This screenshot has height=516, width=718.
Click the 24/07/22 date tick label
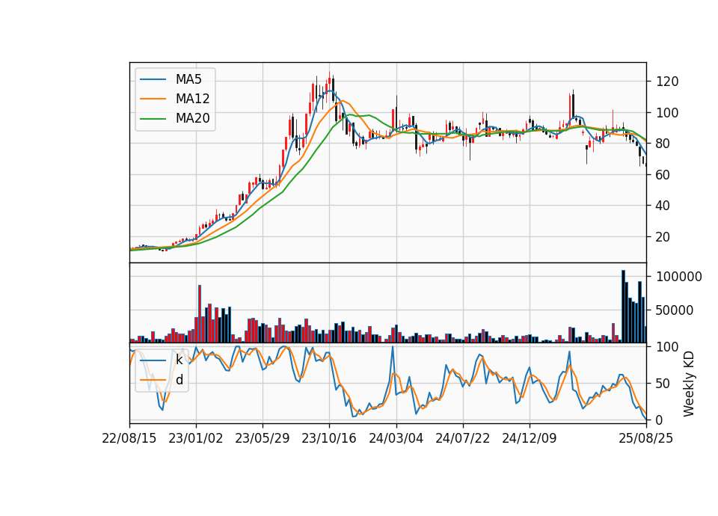[x=462, y=438]
